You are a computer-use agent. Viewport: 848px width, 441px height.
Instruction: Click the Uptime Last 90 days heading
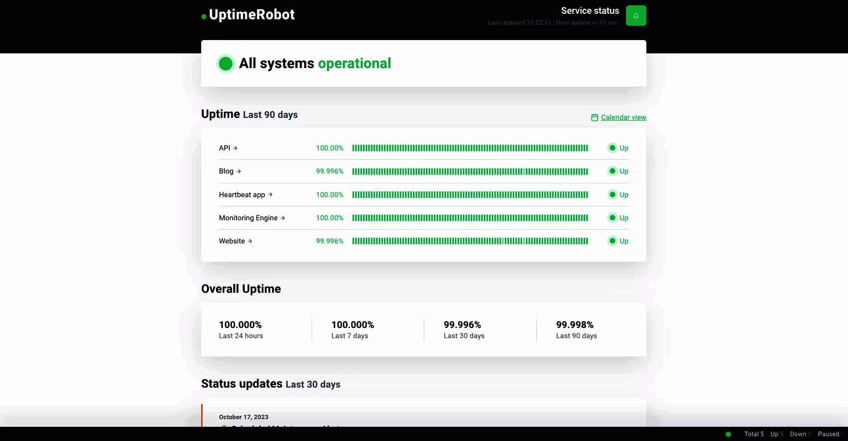pyautogui.click(x=249, y=114)
